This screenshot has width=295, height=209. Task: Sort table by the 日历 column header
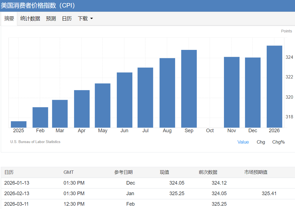click(9, 172)
